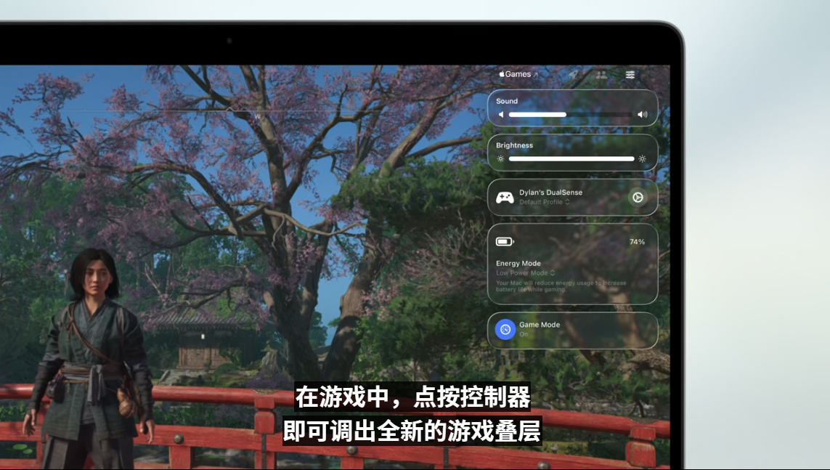
Task: Click the game controller icon
Action: click(x=505, y=198)
